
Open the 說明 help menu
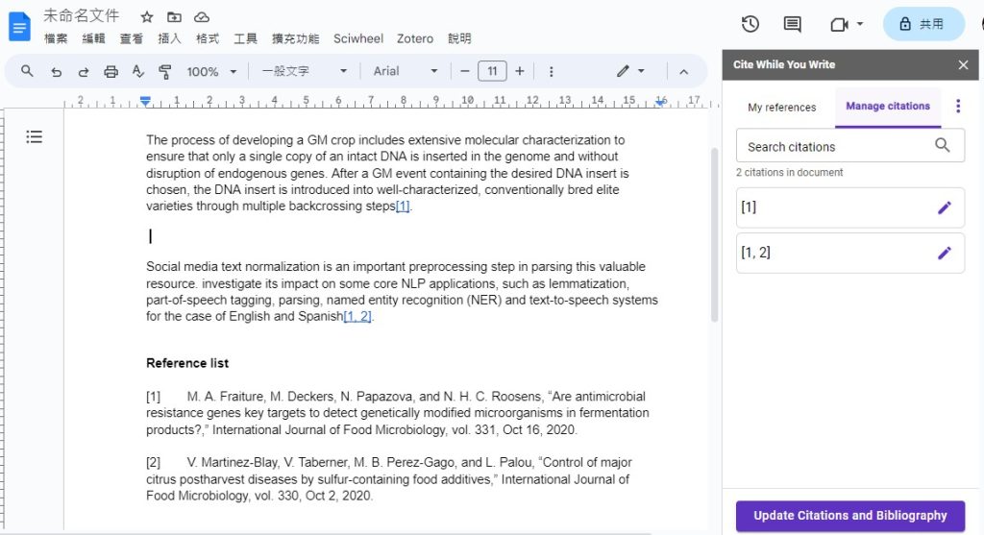click(459, 38)
